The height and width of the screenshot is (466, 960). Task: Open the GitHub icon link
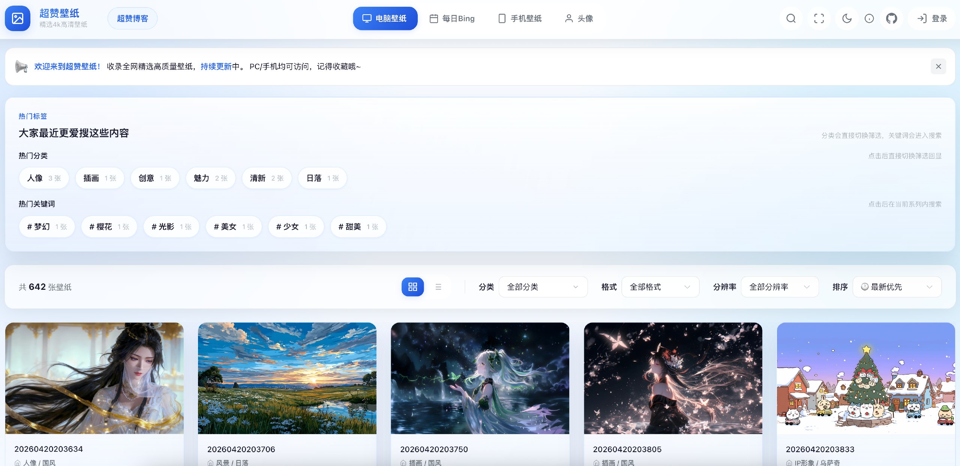pyautogui.click(x=891, y=18)
